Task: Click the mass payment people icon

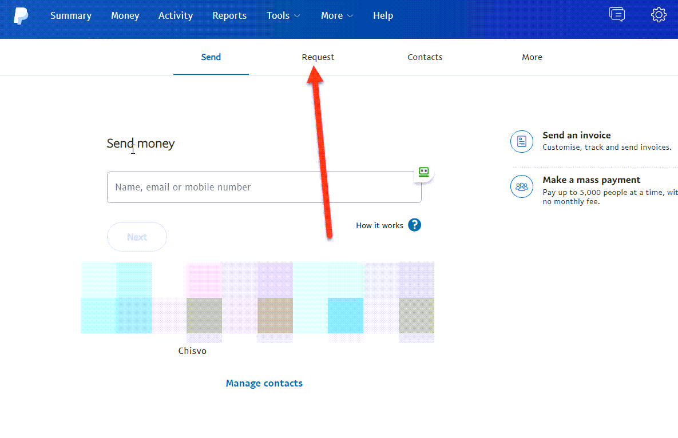Action: click(x=521, y=186)
